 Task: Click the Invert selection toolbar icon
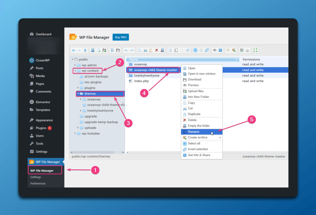[207, 50]
